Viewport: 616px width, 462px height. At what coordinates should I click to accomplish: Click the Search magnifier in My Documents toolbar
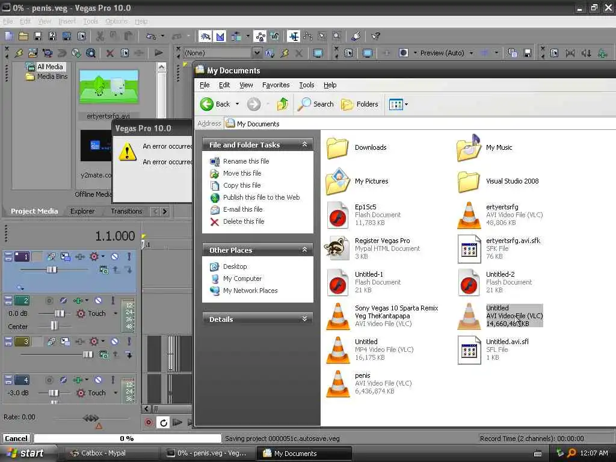point(315,104)
